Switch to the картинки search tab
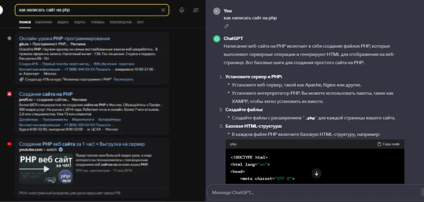The image size is (424, 202). coord(44,22)
